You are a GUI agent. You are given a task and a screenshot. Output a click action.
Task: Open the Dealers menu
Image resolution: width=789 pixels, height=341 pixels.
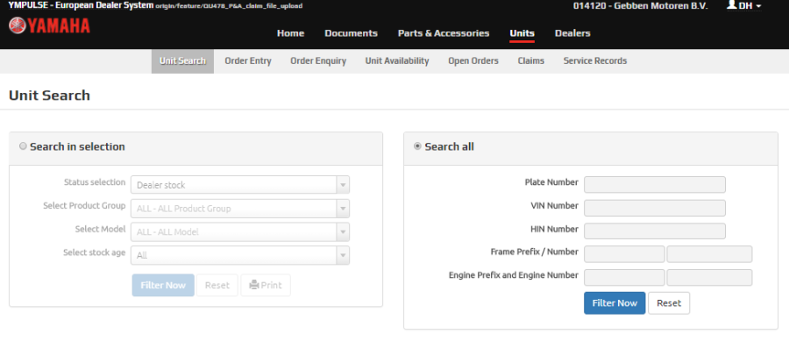[572, 33]
